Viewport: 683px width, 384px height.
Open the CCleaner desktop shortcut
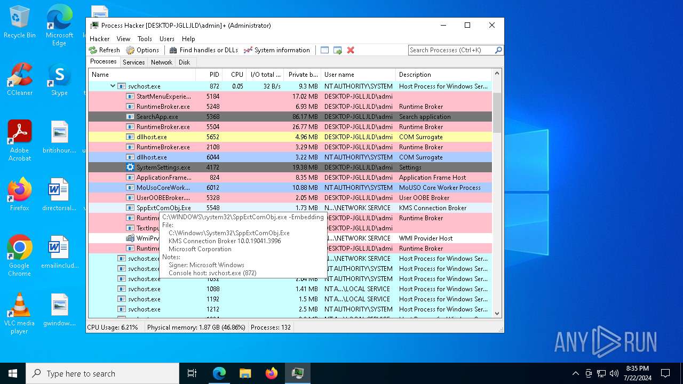pos(20,79)
